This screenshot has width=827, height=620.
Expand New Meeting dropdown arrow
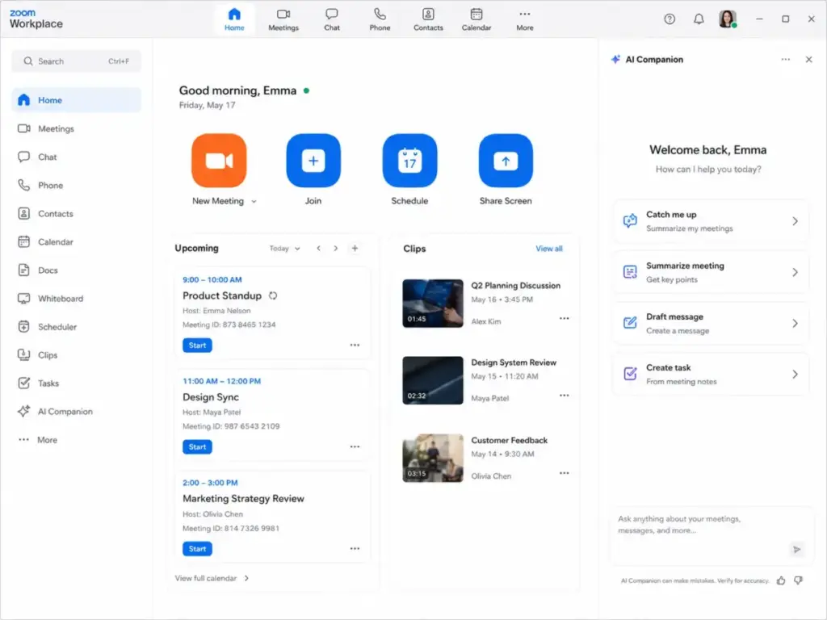coord(254,201)
